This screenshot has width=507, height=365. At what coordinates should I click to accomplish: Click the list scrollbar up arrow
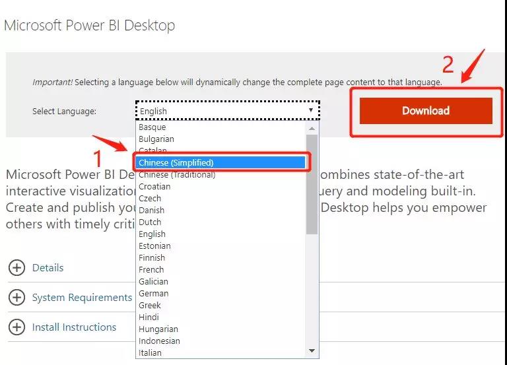[312, 129]
